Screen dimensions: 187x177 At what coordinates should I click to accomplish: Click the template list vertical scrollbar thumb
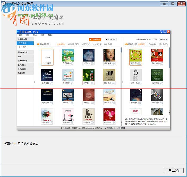pyautogui.click(x=121, y=50)
